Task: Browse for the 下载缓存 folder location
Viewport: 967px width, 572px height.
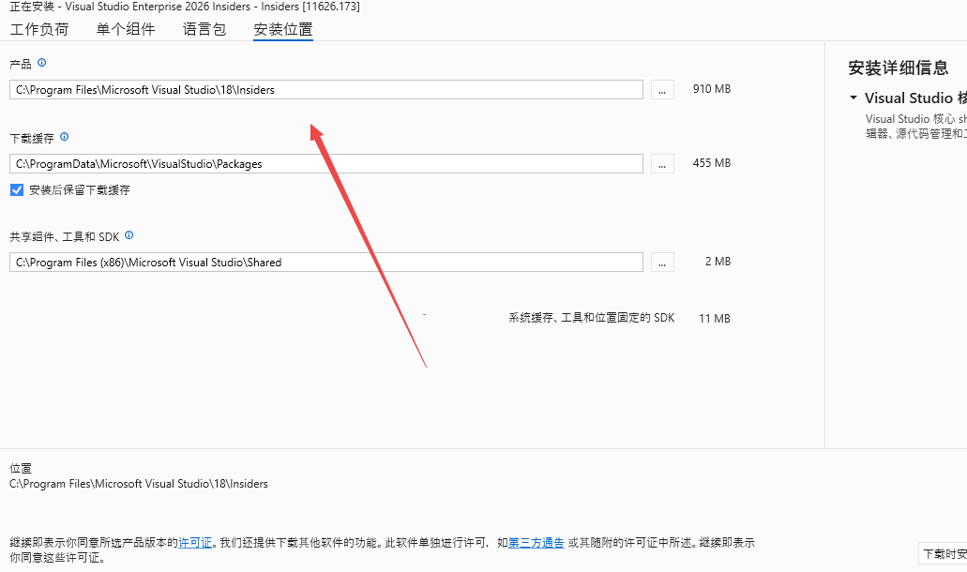Action: coord(662,164)
